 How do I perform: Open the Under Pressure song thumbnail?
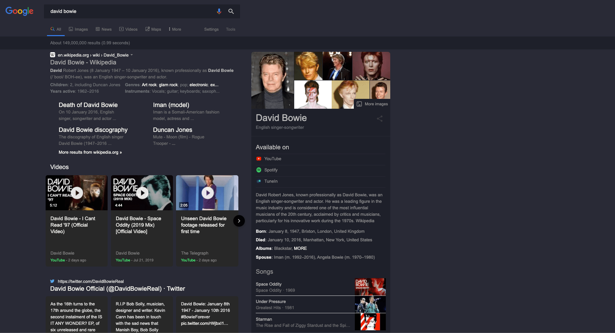click(x=370, y=304)
